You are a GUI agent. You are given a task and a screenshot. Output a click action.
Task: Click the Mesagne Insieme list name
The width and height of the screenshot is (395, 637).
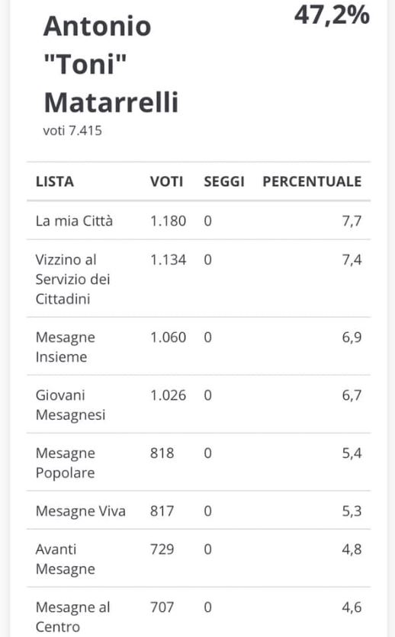[66, 347]
